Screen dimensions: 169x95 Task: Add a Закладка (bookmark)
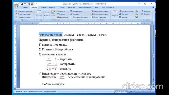pos(75,14)
